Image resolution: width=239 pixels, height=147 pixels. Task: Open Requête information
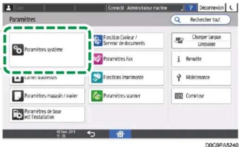201,59
